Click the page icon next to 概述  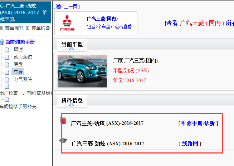pyautogui.click(x=7, y=50)
